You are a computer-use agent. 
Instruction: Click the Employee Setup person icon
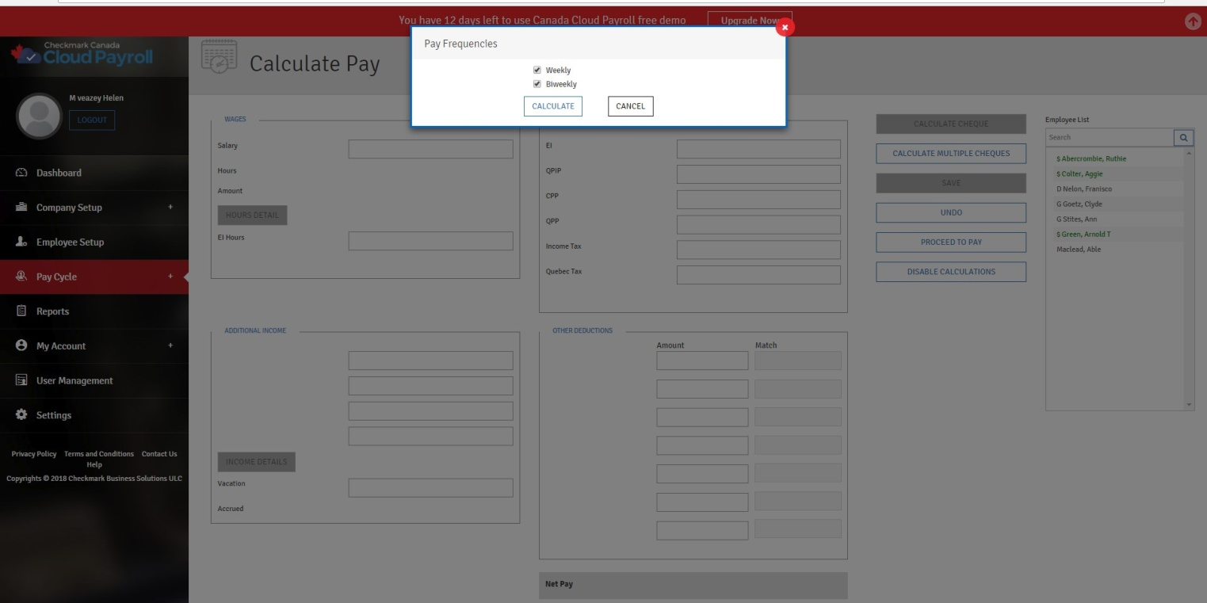[21, 242]
